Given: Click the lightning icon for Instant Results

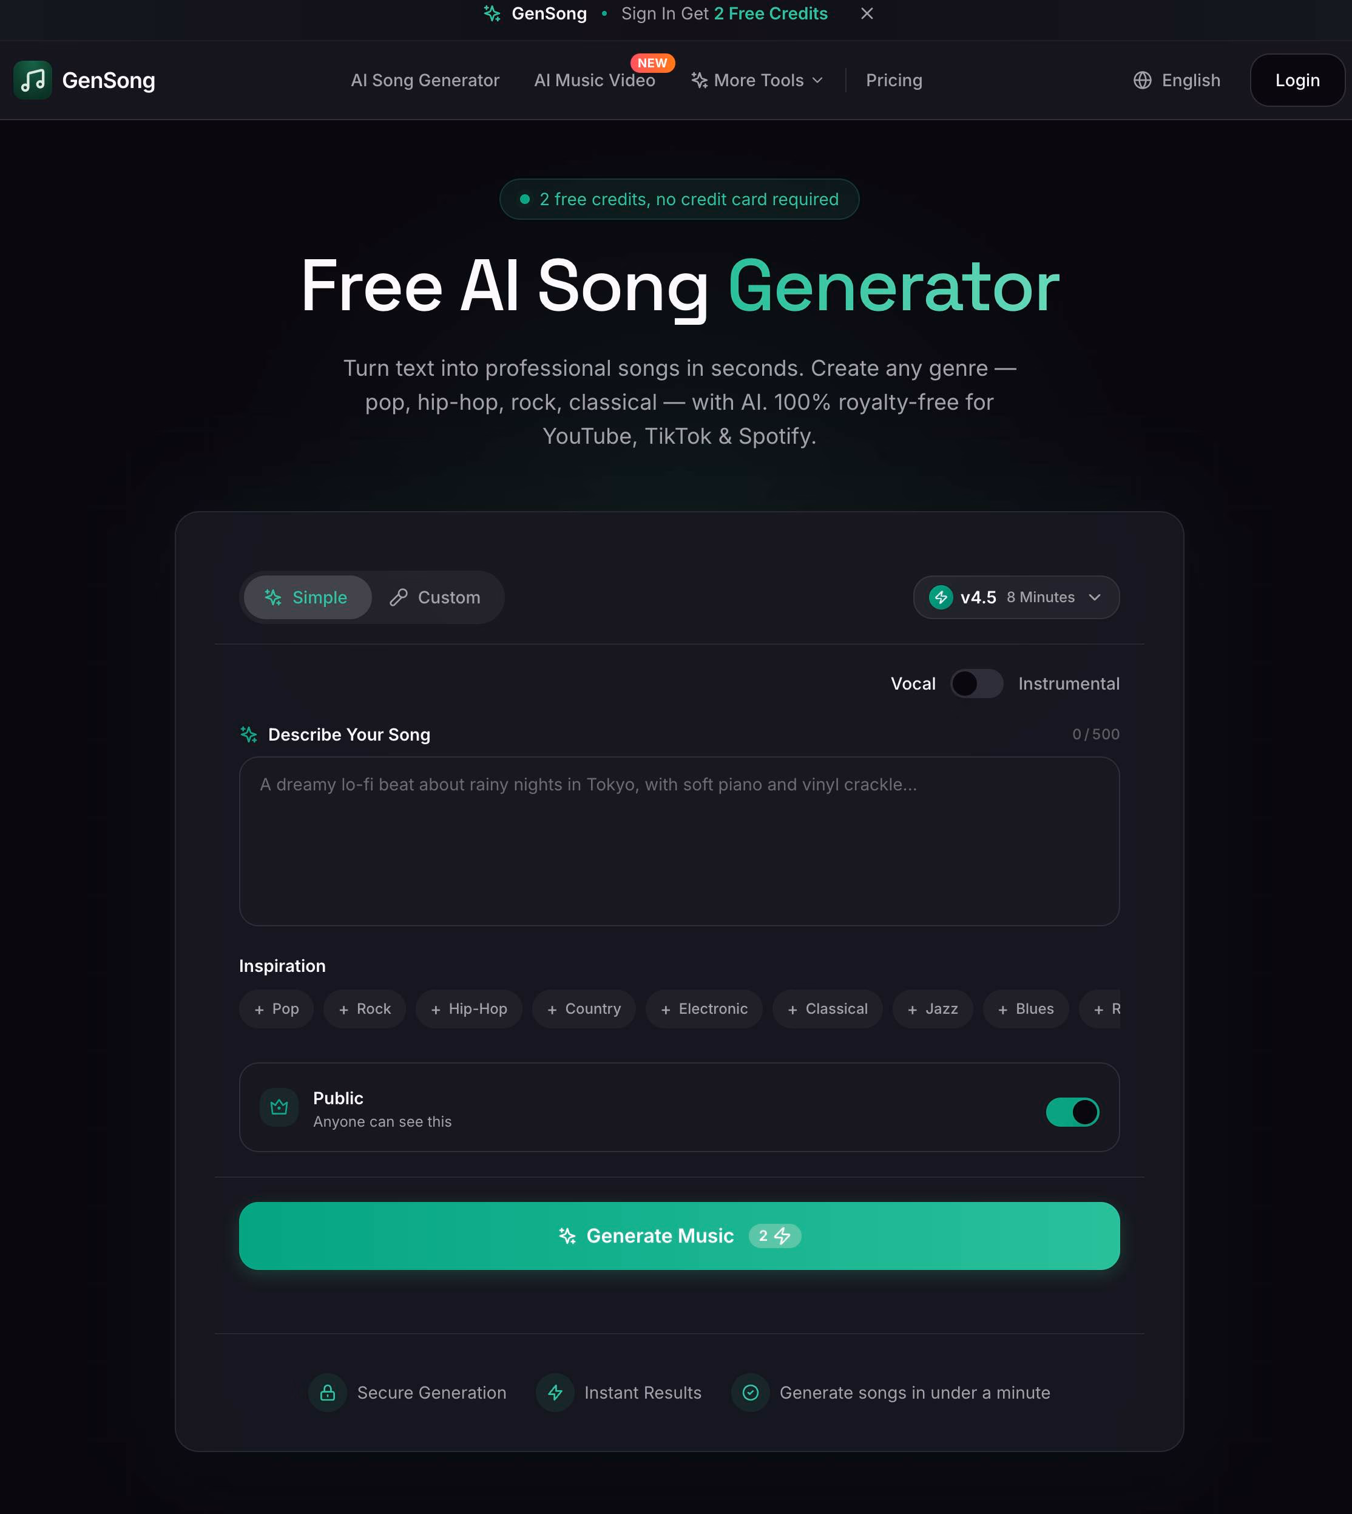Looking at the screenshot, I should [x=555, y=1393].
